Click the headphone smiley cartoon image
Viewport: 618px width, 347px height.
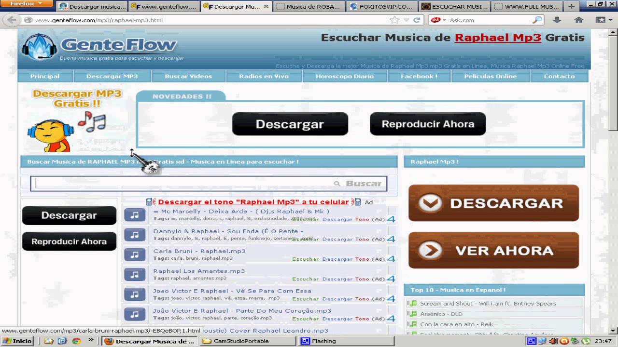(x=51, y=135)
